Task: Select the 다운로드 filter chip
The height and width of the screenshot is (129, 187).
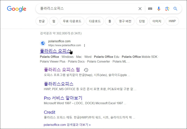Action: [95, 21]
